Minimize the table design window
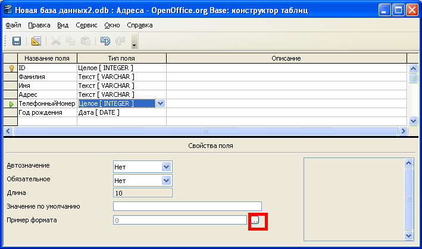The image size is (422, 249). click(385, 11)
